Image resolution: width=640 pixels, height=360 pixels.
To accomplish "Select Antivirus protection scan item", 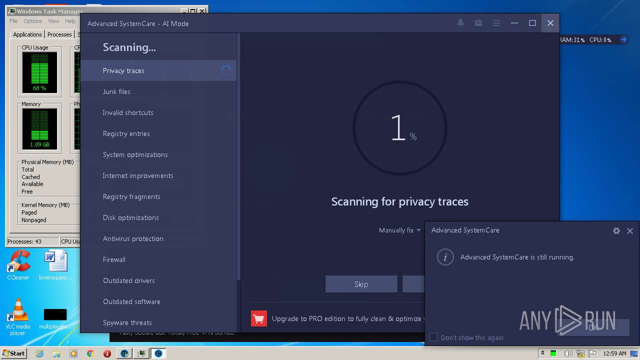I will pyautogui.click(x=158, y=238).
